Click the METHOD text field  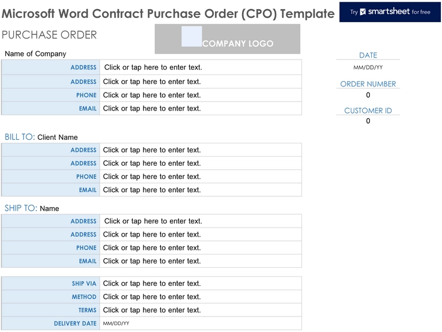tap(201, 297)
